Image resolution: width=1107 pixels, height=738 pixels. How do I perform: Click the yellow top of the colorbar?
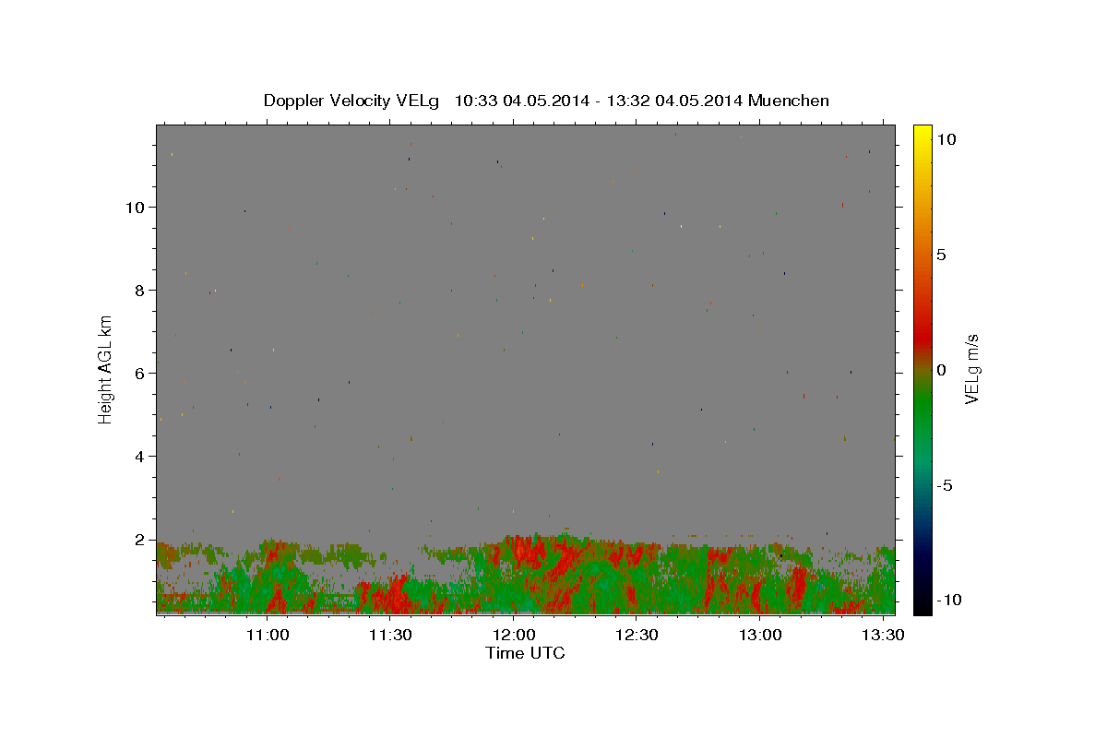click(x=922, y=134)
